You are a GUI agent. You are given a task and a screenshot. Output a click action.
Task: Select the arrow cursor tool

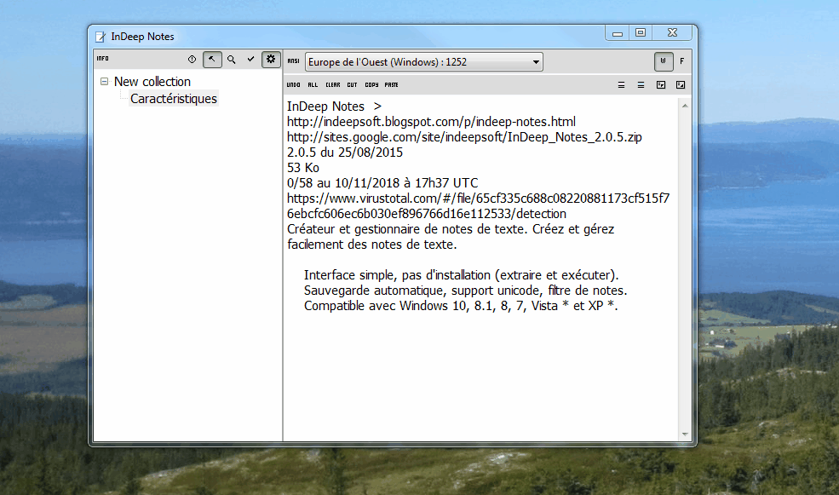point(212,60)
